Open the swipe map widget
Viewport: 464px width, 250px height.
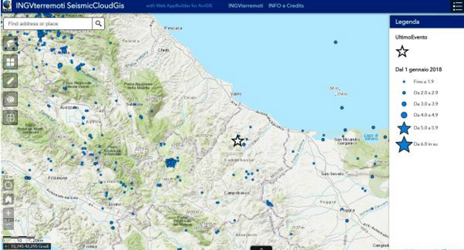point(11,117)
